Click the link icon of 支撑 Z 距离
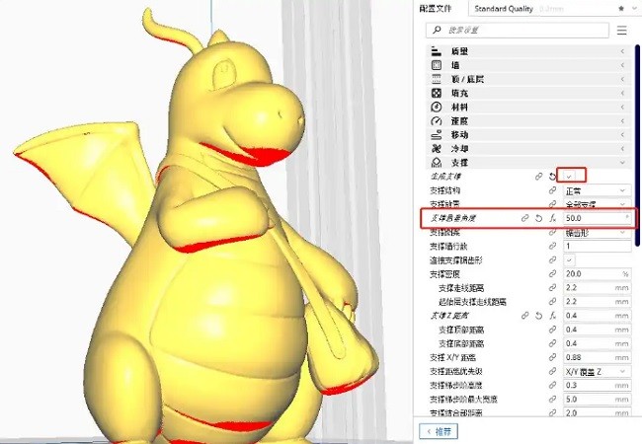The height and width of the screenshot is (444, 642). point(524,316)
